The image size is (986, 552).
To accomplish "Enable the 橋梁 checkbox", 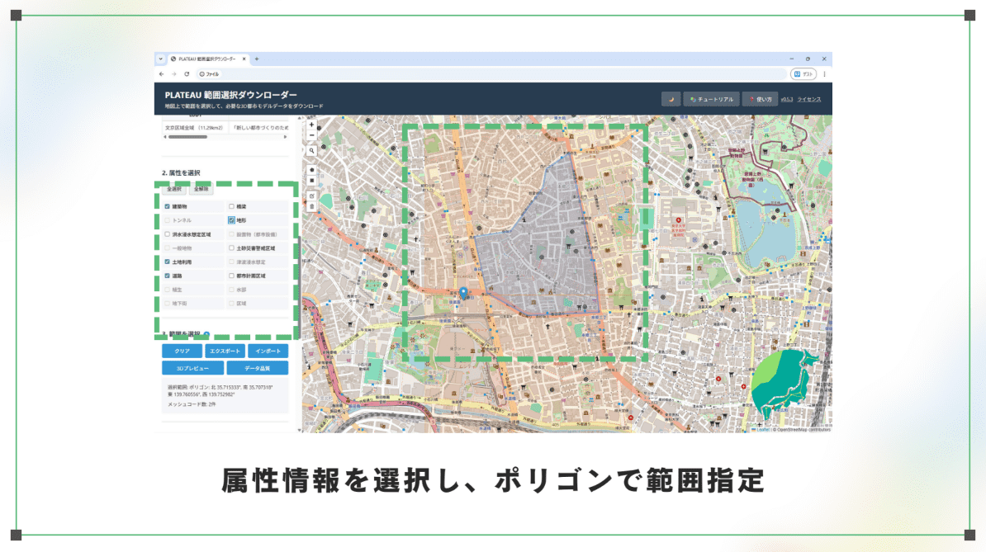I will point(232,206).
